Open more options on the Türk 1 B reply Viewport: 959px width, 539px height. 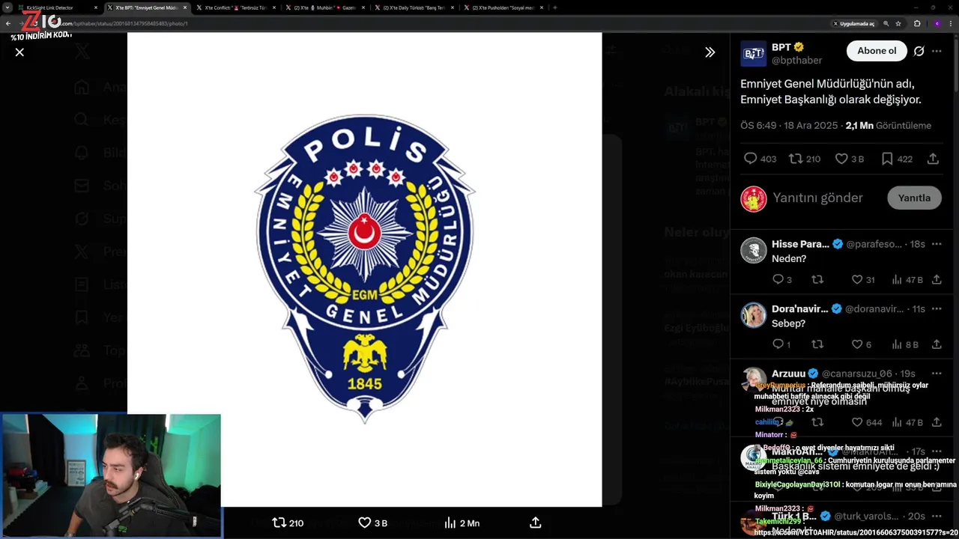(937, 516)
